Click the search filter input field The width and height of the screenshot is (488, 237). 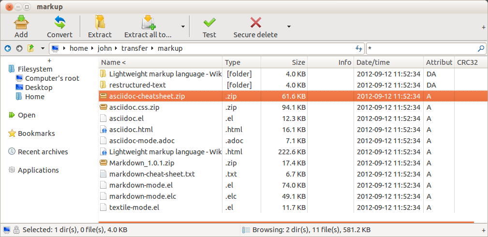[x=421, y=48]
